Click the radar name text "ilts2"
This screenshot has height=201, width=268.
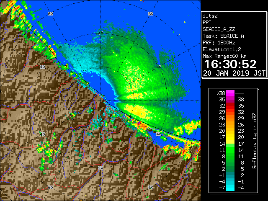(210, 16)
